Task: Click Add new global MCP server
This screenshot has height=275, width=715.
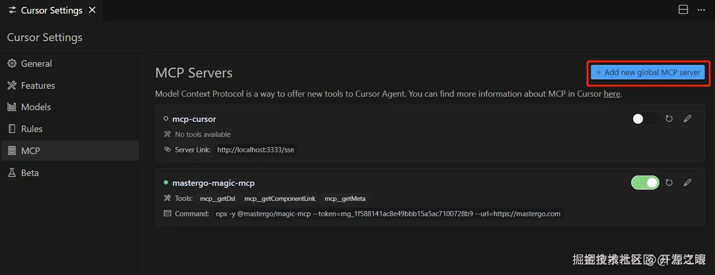Action: (648, 72)
